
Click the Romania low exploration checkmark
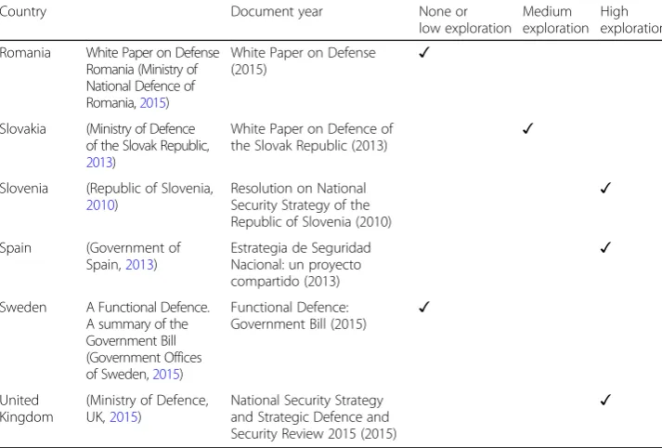click(x=424, y=52)
